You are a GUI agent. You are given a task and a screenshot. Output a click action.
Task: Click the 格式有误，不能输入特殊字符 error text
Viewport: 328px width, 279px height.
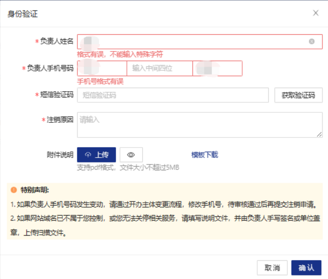[x=120, y=54]
